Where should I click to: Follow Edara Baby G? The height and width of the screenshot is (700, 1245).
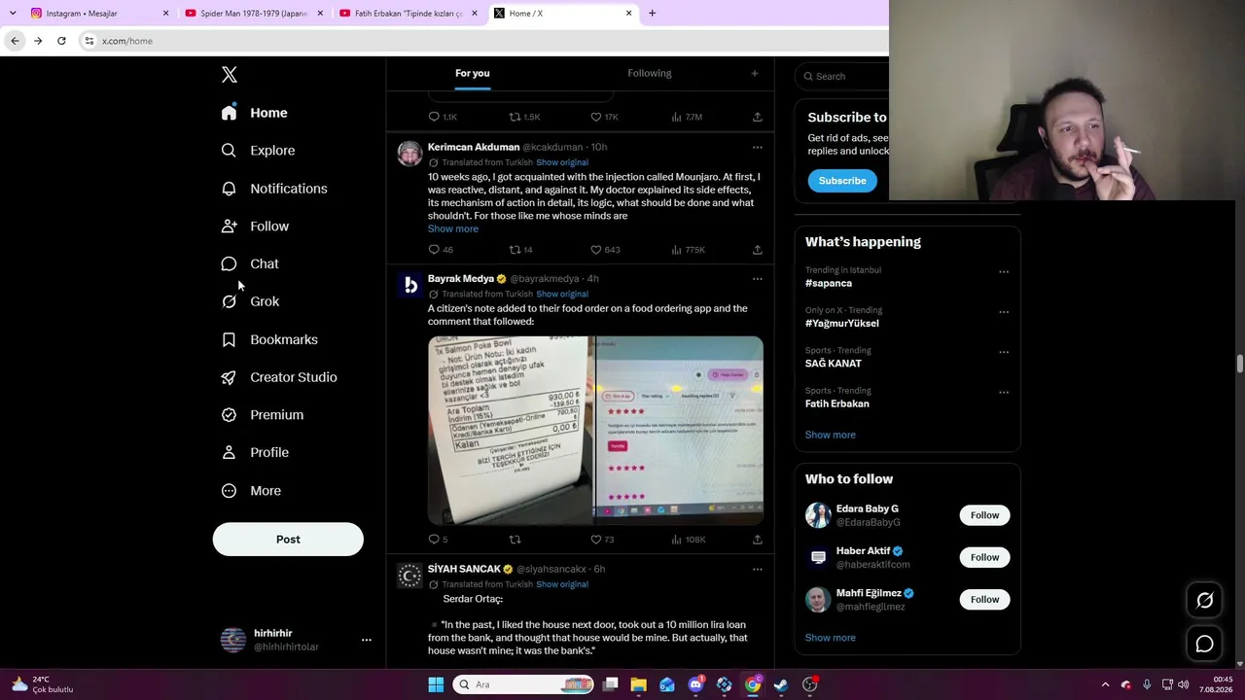(984, 515)
